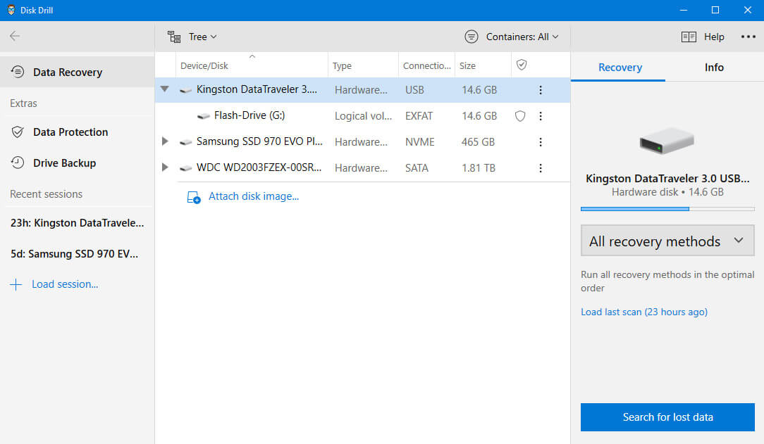
Task: Click the Kingston drive capacity progress bar
Action: (667, 208)
